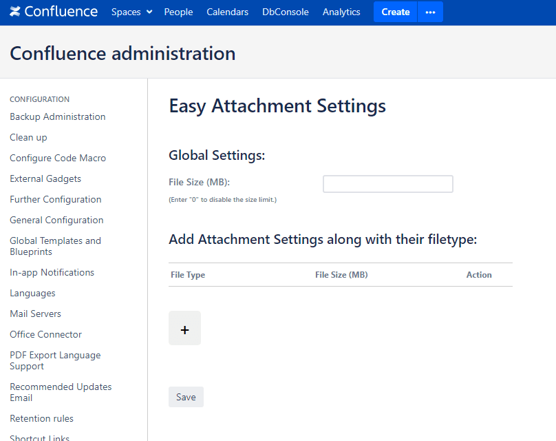Image resolution: width=556 pixels, height=441 pixels.
Task: Go to Languages configuration
Action: click(32, 293)
